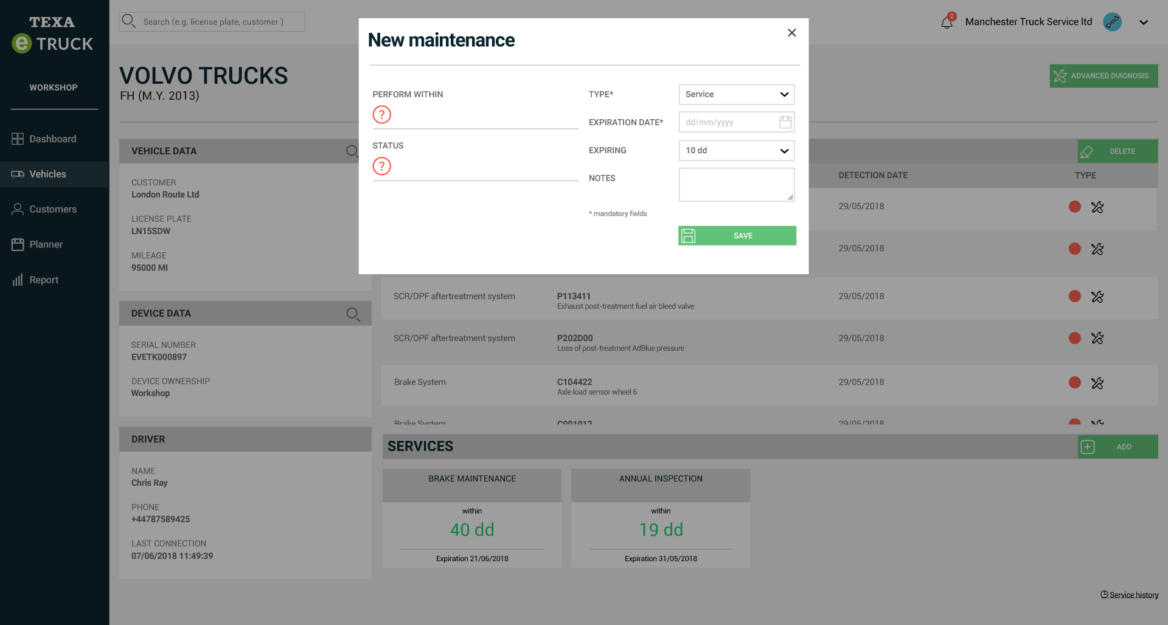Open the calendar picker icon for expiration date

[x=785, y=122]
